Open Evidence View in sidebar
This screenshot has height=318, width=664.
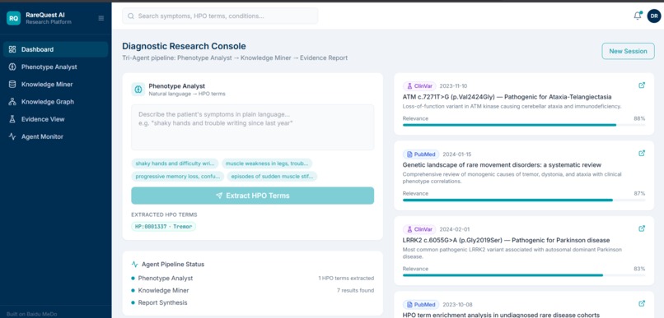(x=55, y=119)
